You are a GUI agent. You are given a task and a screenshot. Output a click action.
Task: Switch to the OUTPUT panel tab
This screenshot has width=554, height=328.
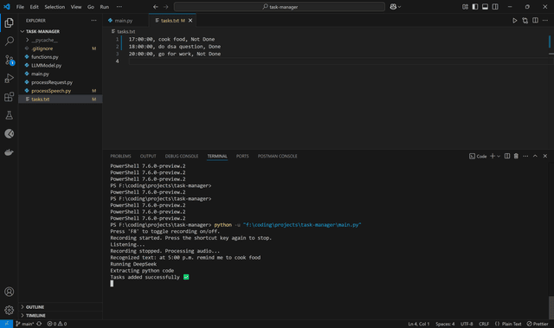coord(148,156)
